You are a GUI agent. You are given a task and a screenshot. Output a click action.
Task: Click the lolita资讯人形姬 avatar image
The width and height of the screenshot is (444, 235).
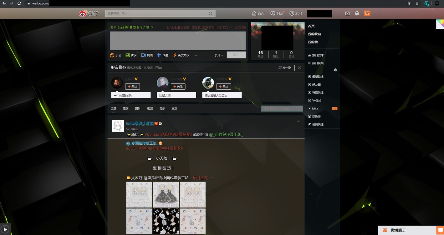click(x=118, y=126)
